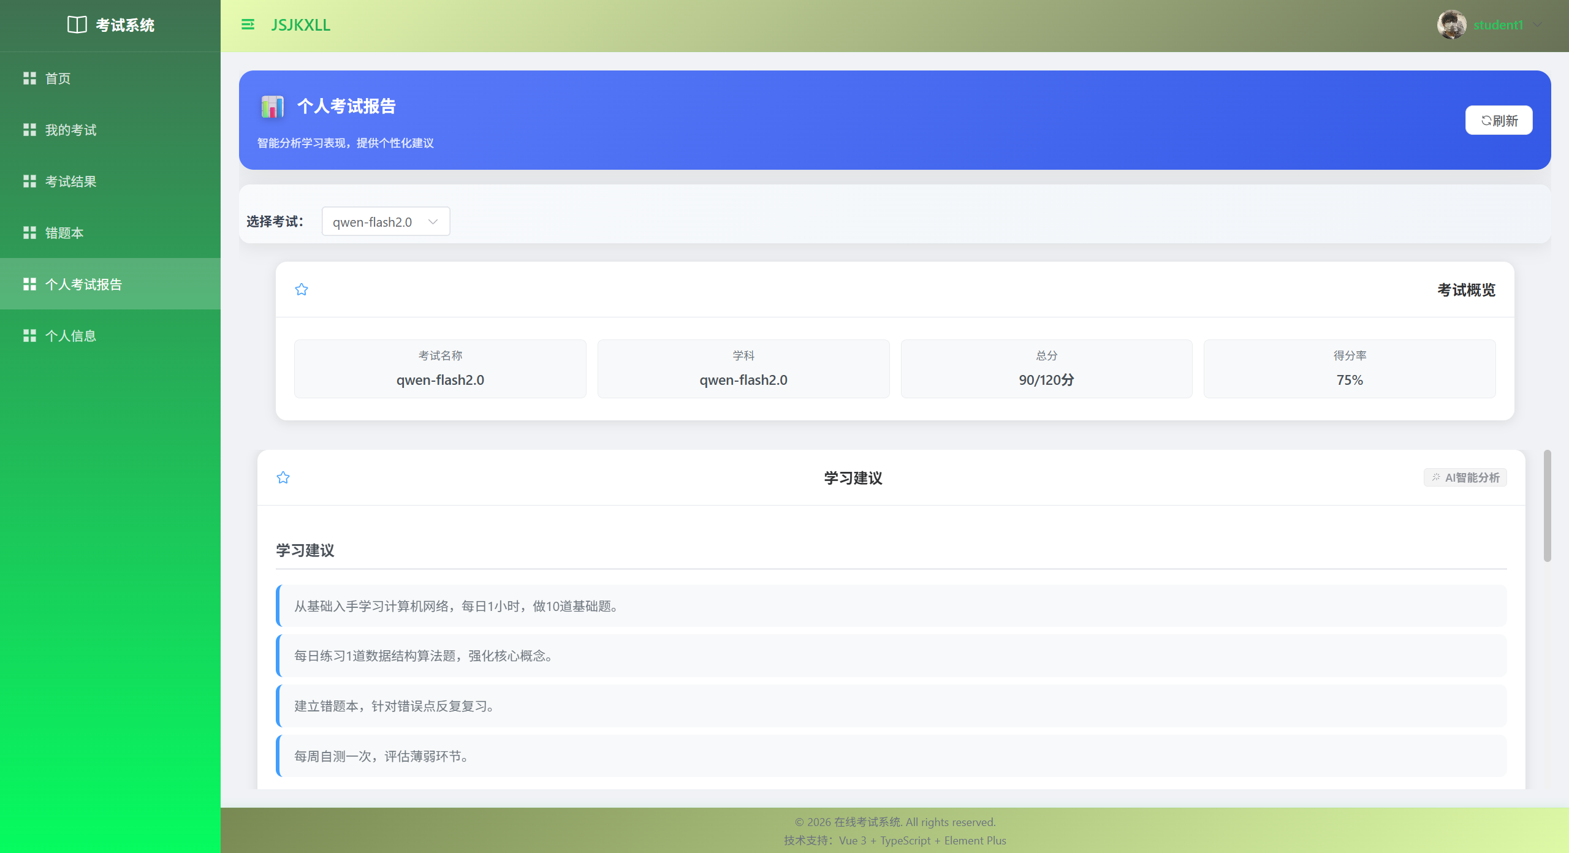This screenshot has height=853, width=1569.
Task: Click the student1 avatar picture
Action: (1451, 25)
